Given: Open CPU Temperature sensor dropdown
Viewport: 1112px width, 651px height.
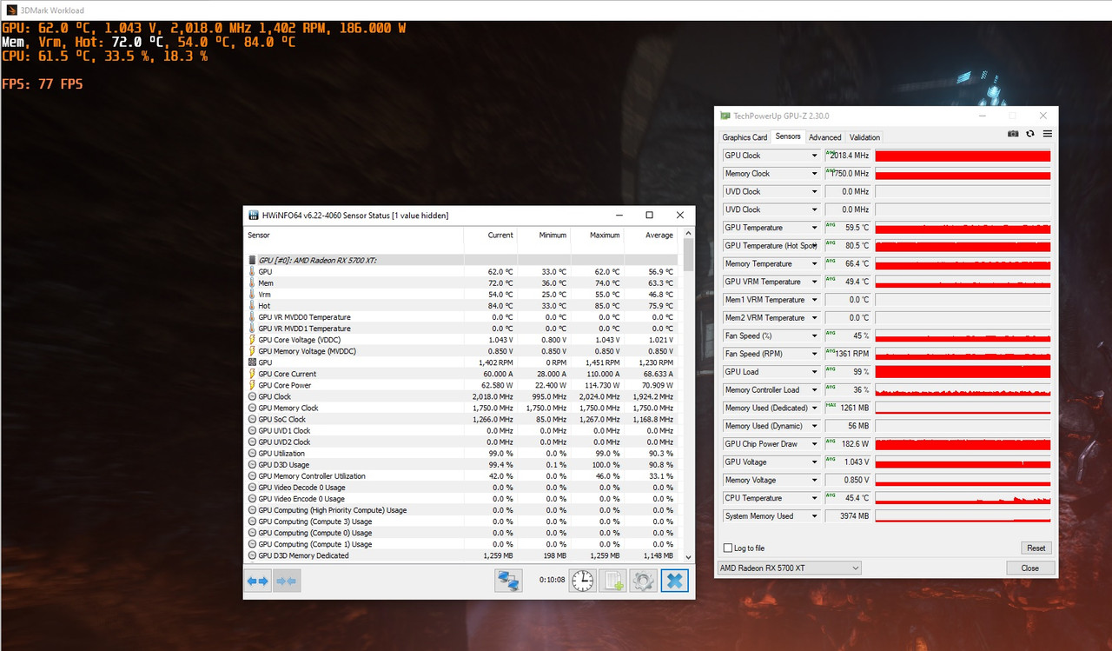Looking at the screenshot, I should 814,498.
